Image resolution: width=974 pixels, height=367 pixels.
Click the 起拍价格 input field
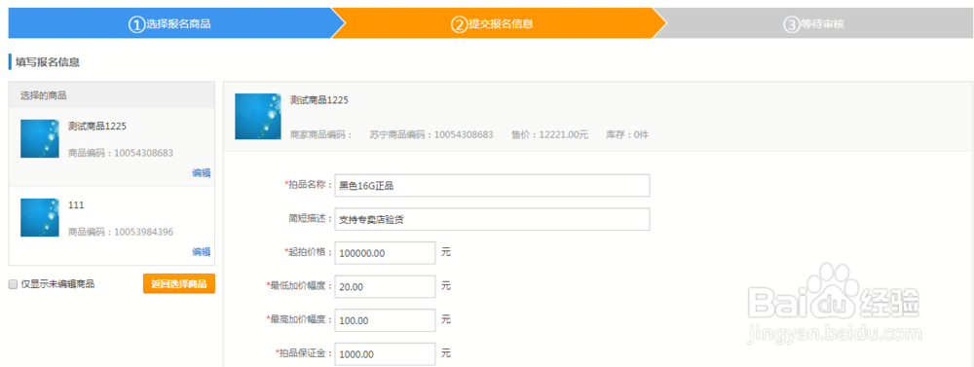click(x=385, y=253)
